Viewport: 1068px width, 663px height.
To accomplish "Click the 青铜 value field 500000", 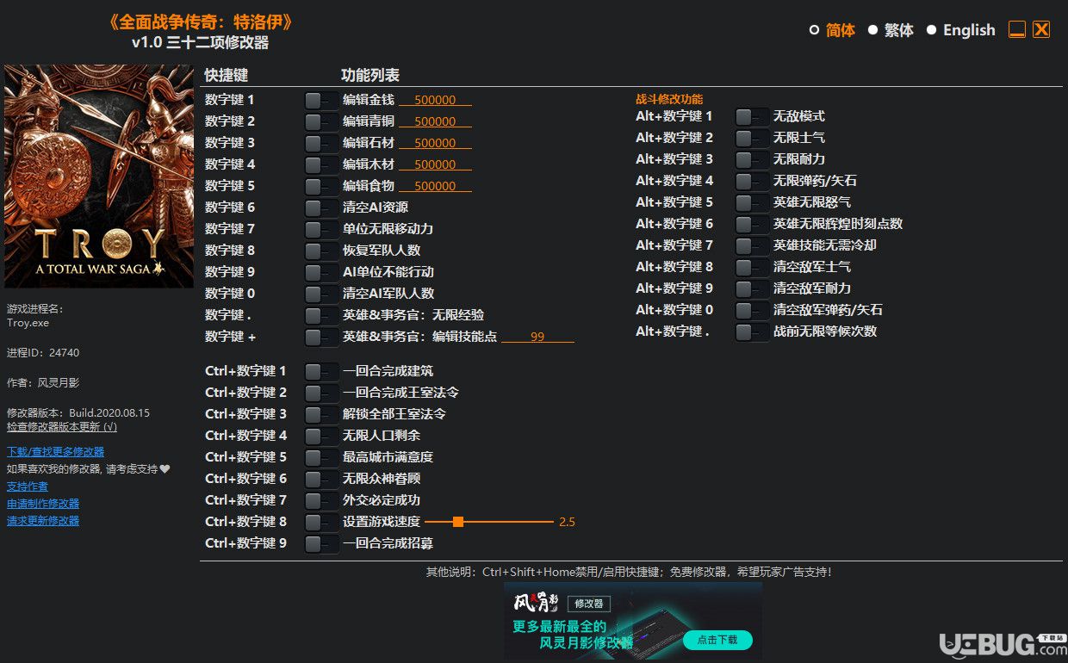I will tap(435, 121).
